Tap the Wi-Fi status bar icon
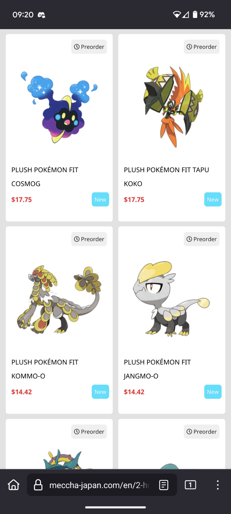This screenshot has width=231, height=514. point(177,15)
